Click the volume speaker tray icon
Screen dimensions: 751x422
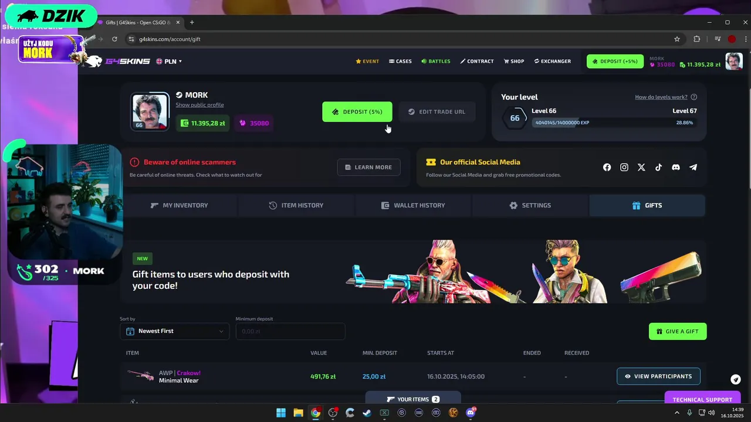pyautogui.click(x=712, y=413)
